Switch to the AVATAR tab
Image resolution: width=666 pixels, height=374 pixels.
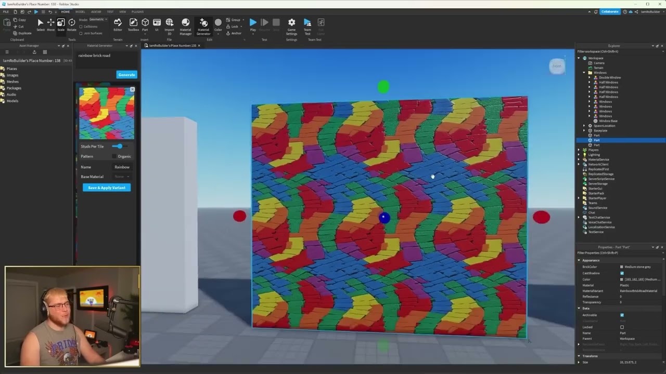(96, 11)
